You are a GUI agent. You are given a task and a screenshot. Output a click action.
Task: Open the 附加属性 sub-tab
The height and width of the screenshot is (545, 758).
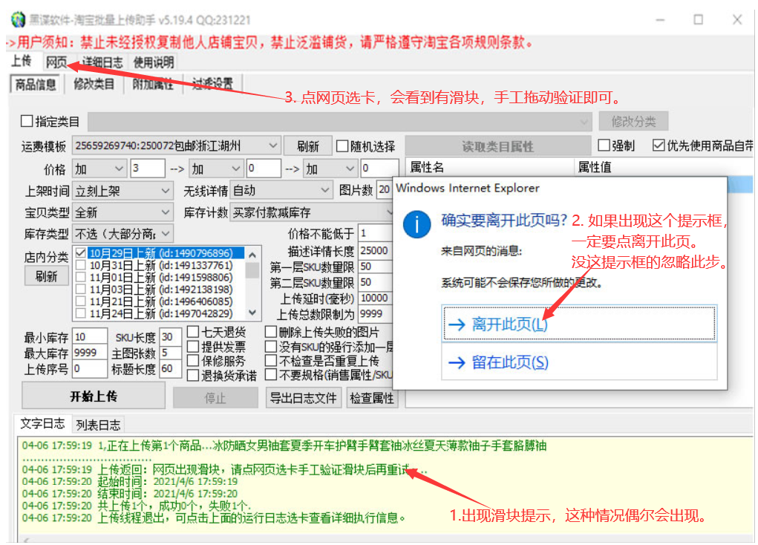click(x=153, y=84)
